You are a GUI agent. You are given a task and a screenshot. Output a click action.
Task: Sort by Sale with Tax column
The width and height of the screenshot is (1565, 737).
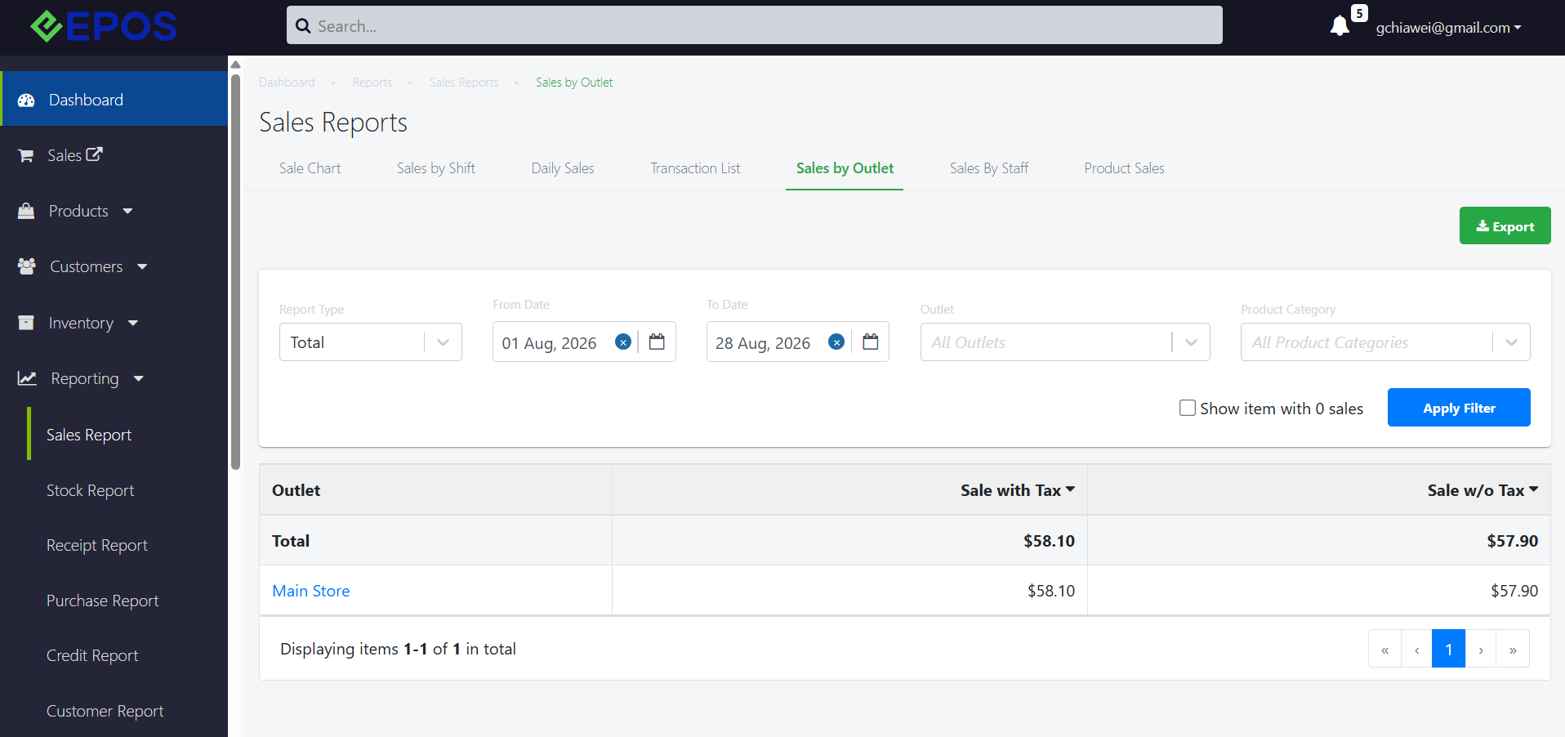tap(1018, 490)
